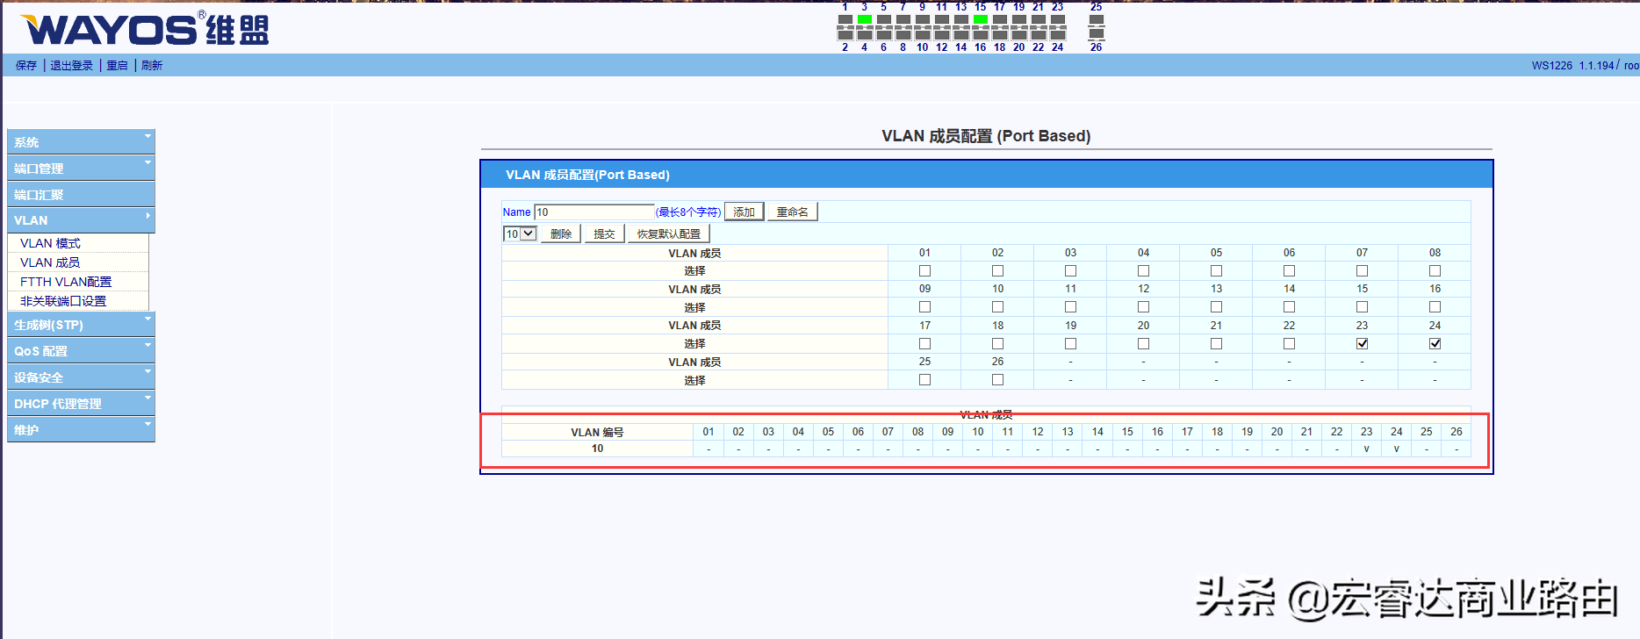
Task: Click the port 11 status icon
Action: (942, 19)
